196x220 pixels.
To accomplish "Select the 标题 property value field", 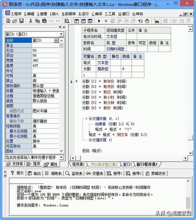I will (x=46, y=91).
